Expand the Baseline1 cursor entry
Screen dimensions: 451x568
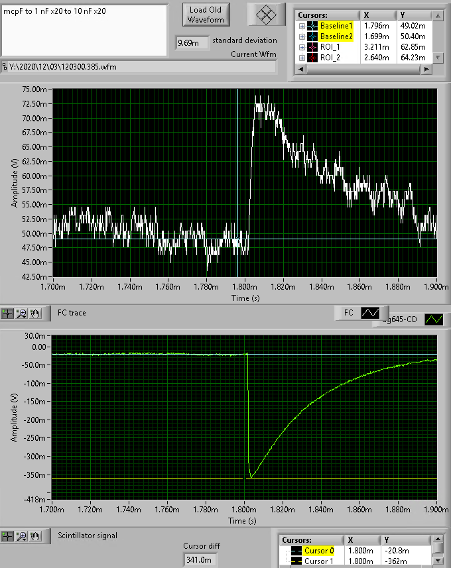point(302,26)
